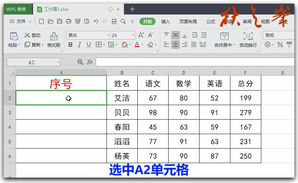Image resolution: width=298 pixels, height=183 pixels.
Task: Click the Find magnifier icon in quick toolbar
Action: 123,21
